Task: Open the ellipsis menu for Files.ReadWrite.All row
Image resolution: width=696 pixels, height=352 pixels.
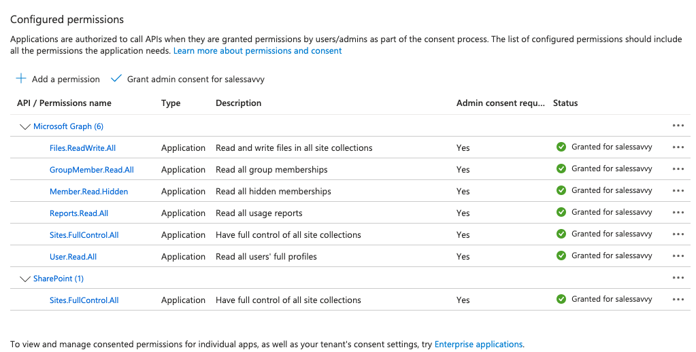Action: [678, 147]
